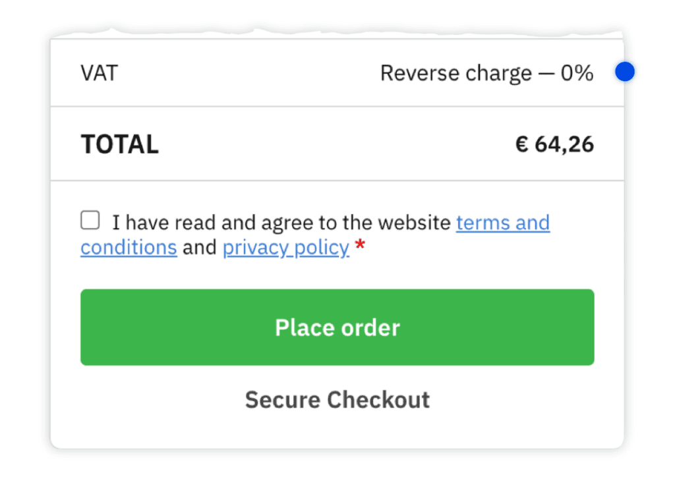Click the TOTAL label

pos(119,144)
